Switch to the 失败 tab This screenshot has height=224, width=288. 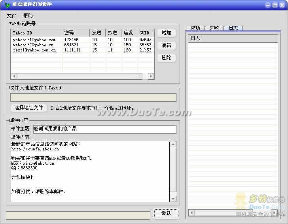click(214, 28)
